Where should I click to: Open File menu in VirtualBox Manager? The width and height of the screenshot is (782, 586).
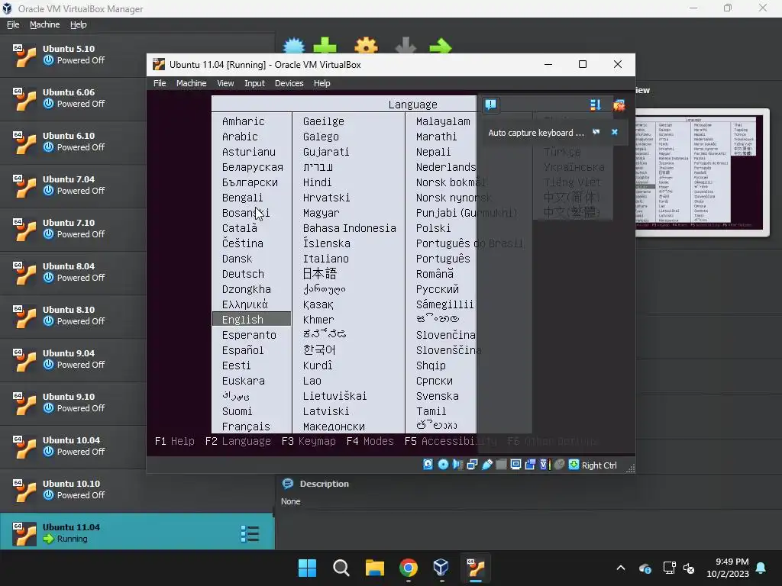pos(13,24)
